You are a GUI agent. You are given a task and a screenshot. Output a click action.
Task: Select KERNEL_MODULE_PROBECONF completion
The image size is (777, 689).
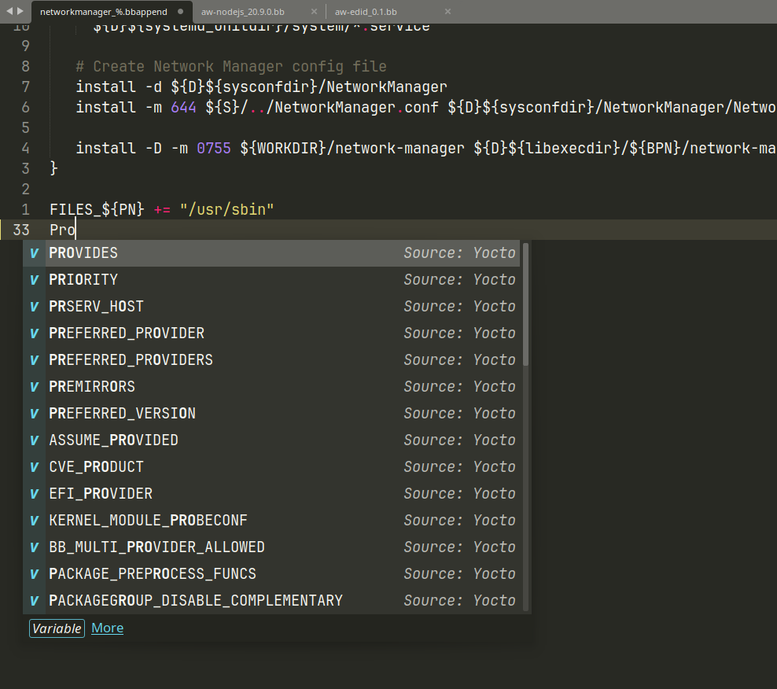[271, 521]
